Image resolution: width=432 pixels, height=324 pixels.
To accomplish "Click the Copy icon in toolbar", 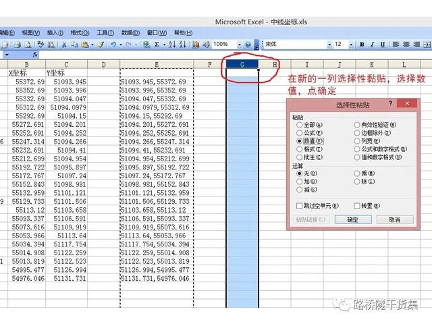I will [x=74, y=45].
